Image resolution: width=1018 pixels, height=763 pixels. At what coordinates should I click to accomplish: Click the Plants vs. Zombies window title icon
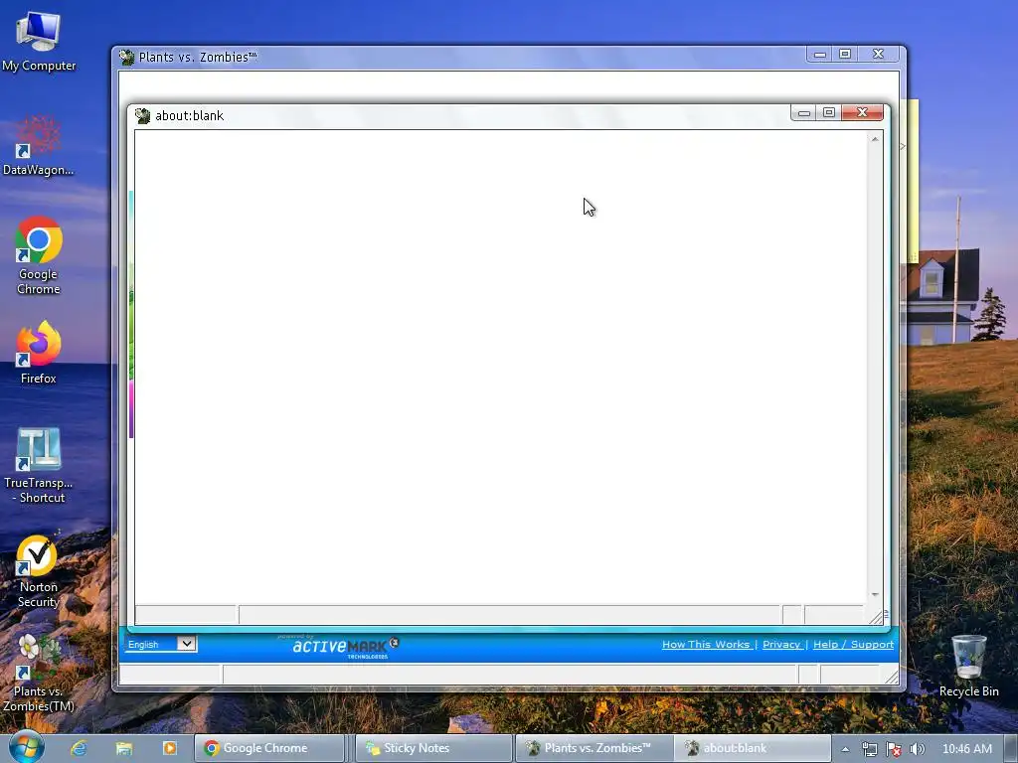tap(126, 57)
